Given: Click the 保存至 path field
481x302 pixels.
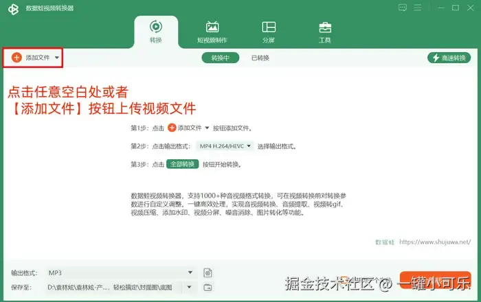Looking at the screenshot, I should [113, 288].
